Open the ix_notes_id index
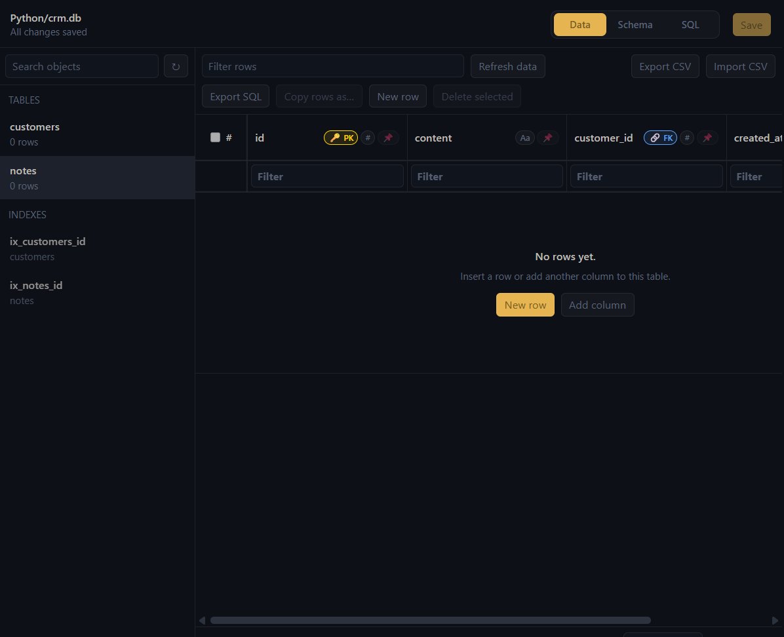 tap(98, 292)
